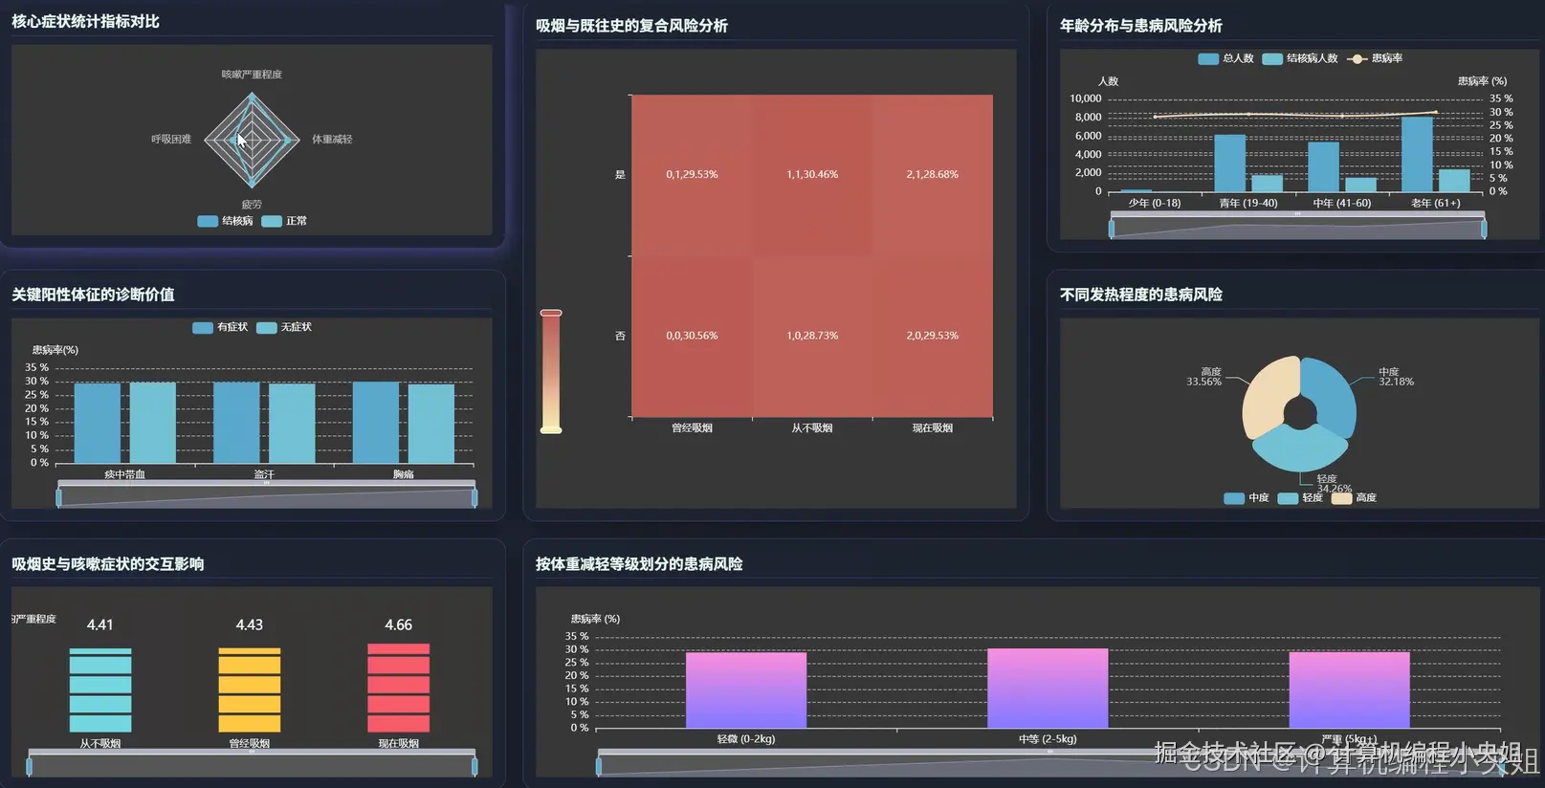Click the 从不吸烟 heatmap axis label
The width and height of the screenshot is (1545, 788).
pyautogui.click(x=812, y=428)
